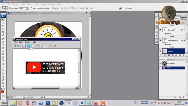Screen dimensions: 188x106
Task: Delete current state in History panel
Action: point(183,97)
